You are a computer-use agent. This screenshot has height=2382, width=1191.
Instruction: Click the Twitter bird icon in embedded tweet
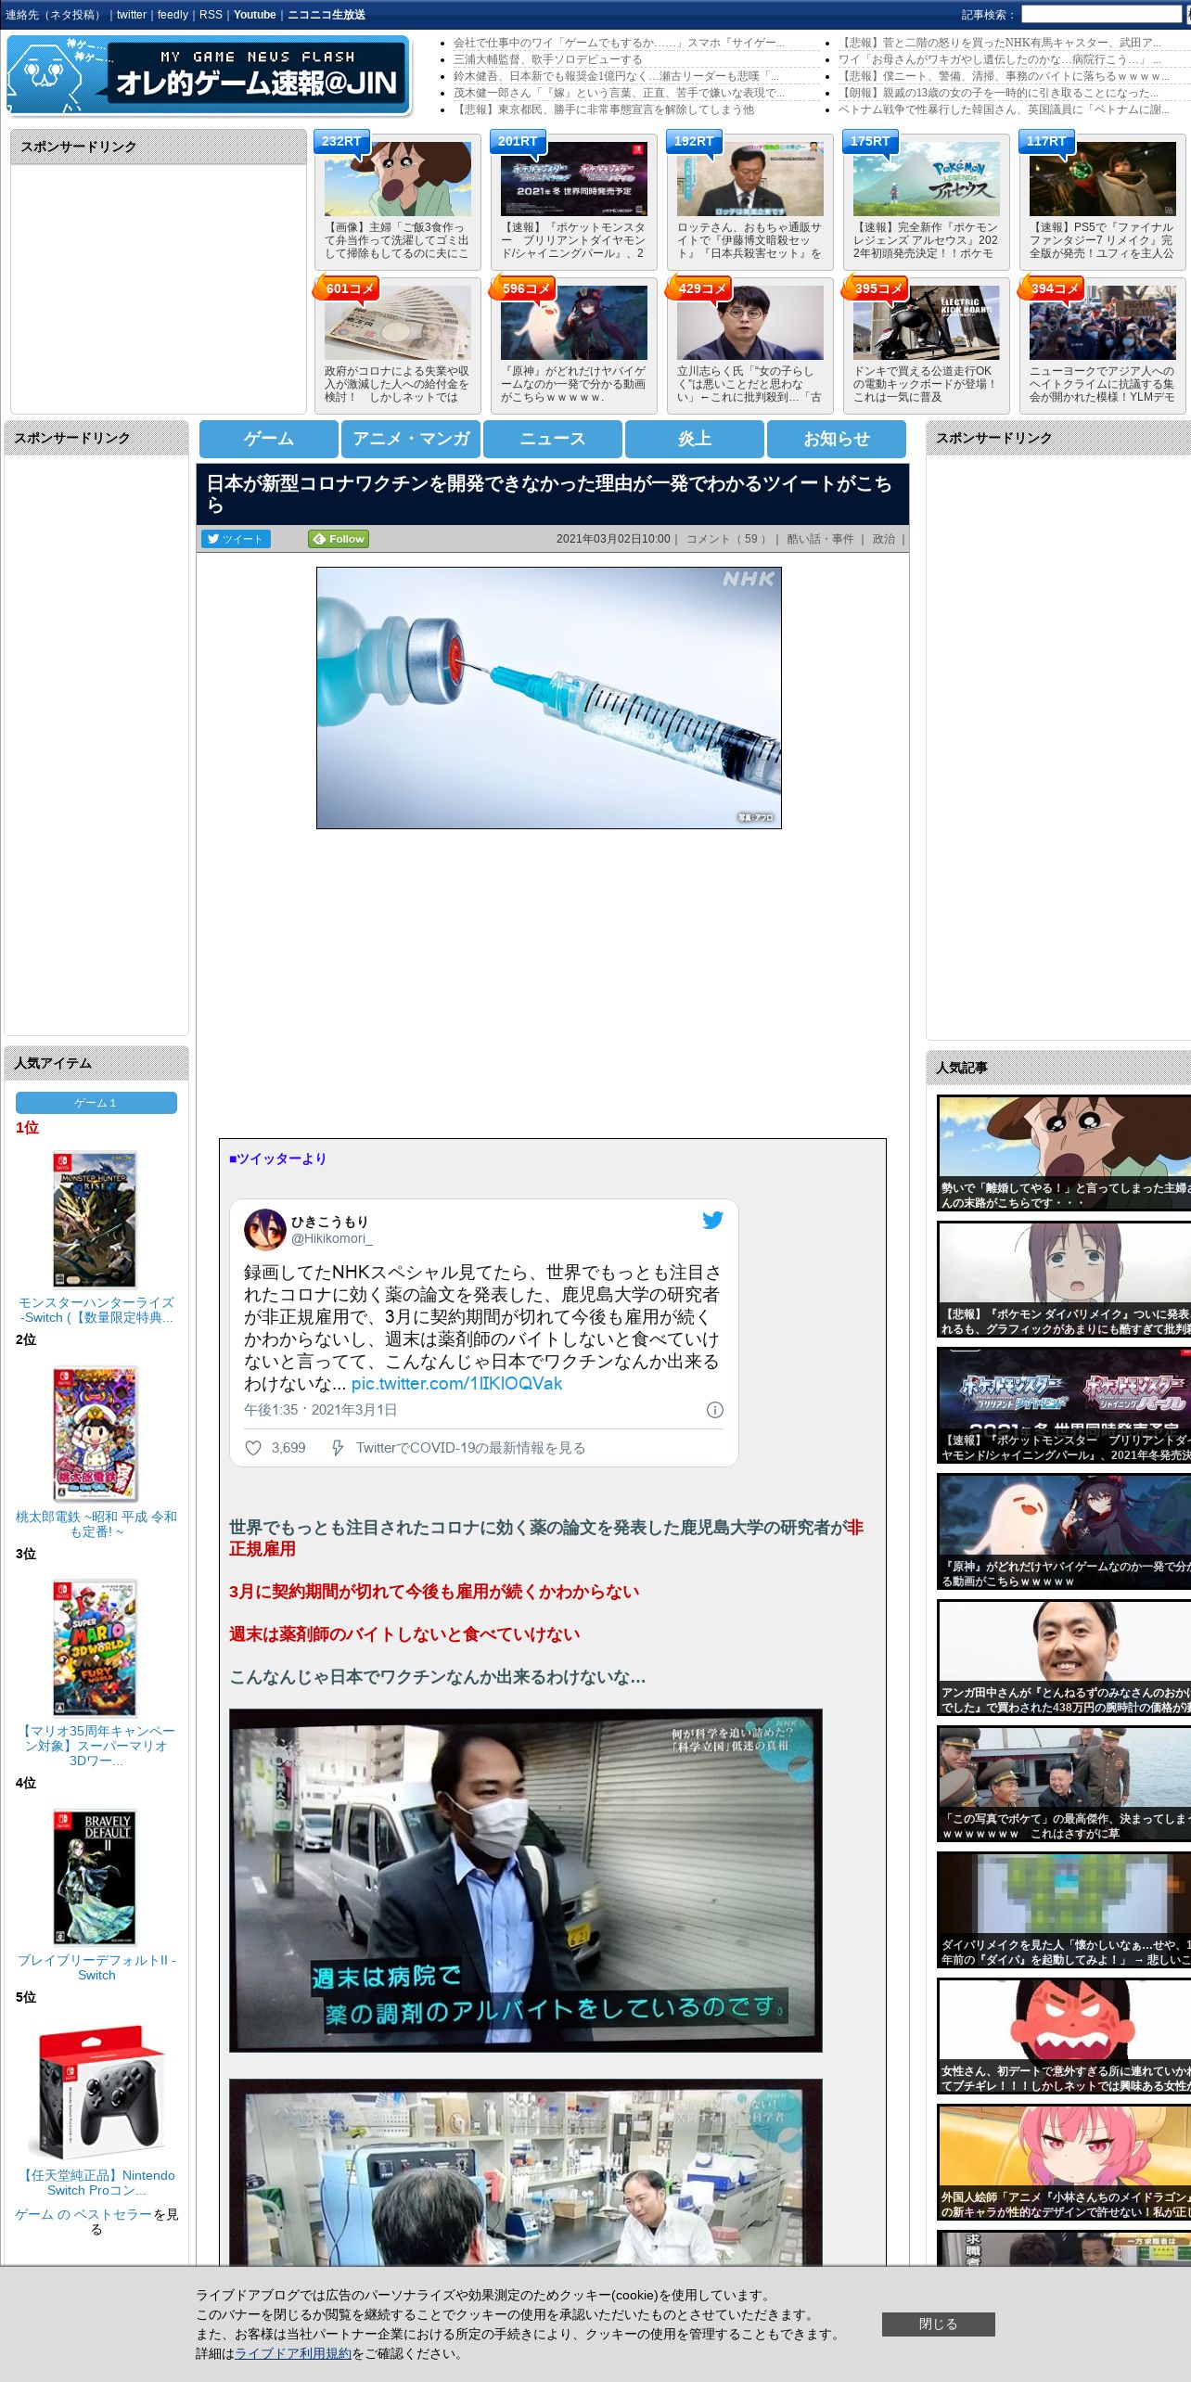(x=712, y=1220)
